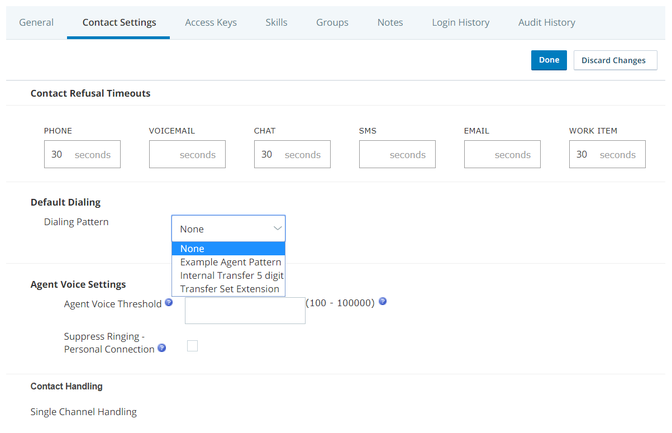Choose None in Dialing Pattern list
This screenshot has width=672, height=433.
[x=228, y=249]
